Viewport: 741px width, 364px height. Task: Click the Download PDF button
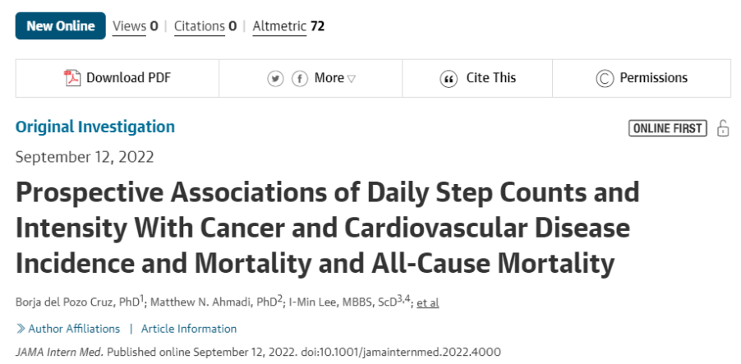[x=117, y=79]
